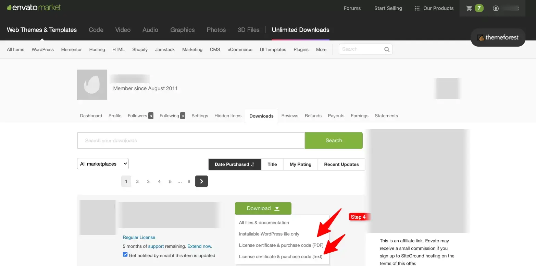
Task: Focus the Search your downloads field
Action: 191,141
